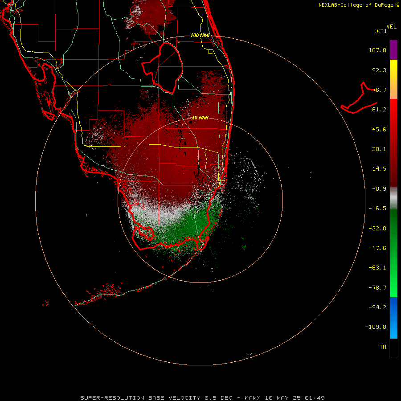This screenshot has height=401, width=401.
Task: Click the -94.2 velocity scale value
Action: click(x=377, y=307)
